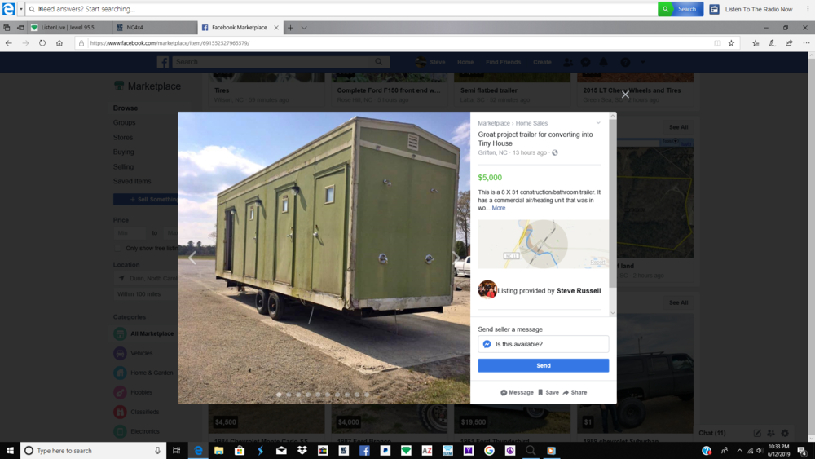
Task: Open Find Friends in Facebook bar
Action: tap(503, 63)
